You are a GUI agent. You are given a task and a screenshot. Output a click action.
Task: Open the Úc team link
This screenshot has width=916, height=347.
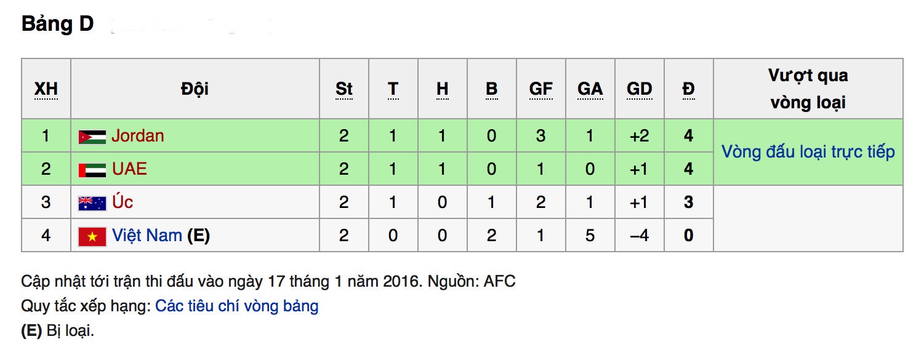tap(122, 202)
